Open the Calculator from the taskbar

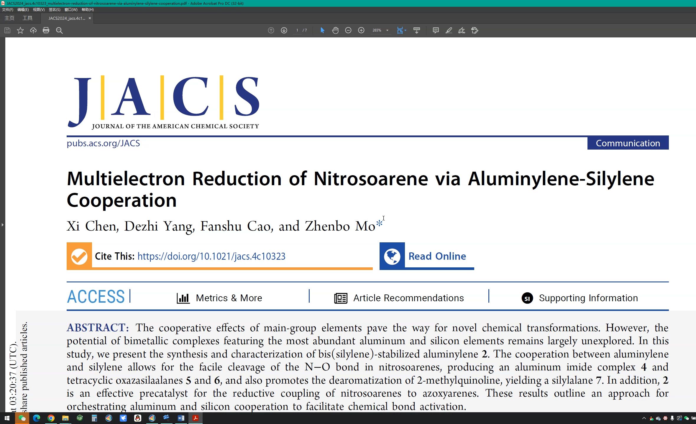click(94, 418)
